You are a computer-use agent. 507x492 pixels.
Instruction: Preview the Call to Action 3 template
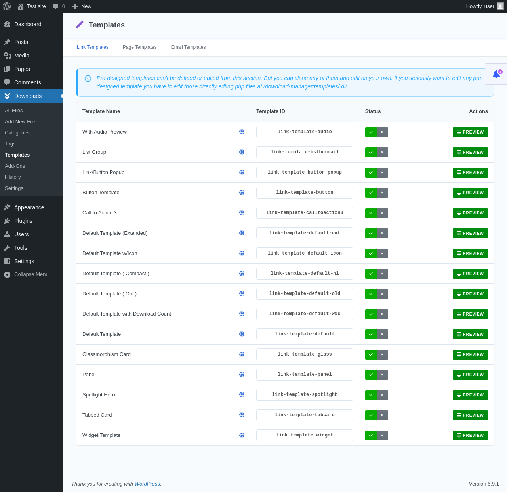pyautogui.click(x=470, y=213)
